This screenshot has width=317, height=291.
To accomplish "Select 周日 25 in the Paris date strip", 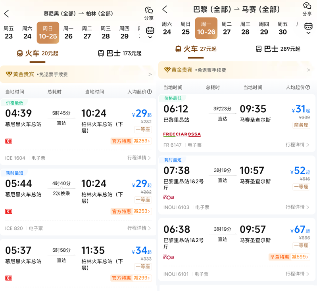I will (x=186, y=28).
